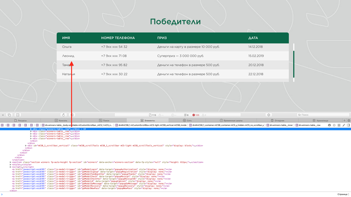Show console logs count 8 indicator
The height and width of the screenshot is (197, 351).
click(186, 115)
